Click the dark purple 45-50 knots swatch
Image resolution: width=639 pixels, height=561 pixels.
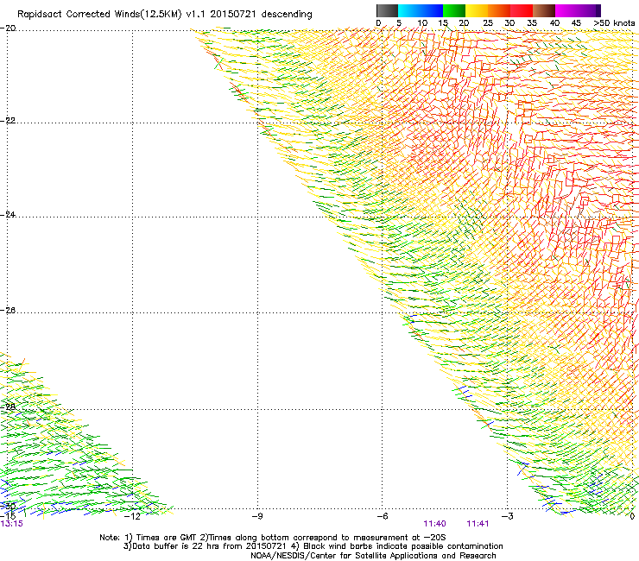(589, 10)
